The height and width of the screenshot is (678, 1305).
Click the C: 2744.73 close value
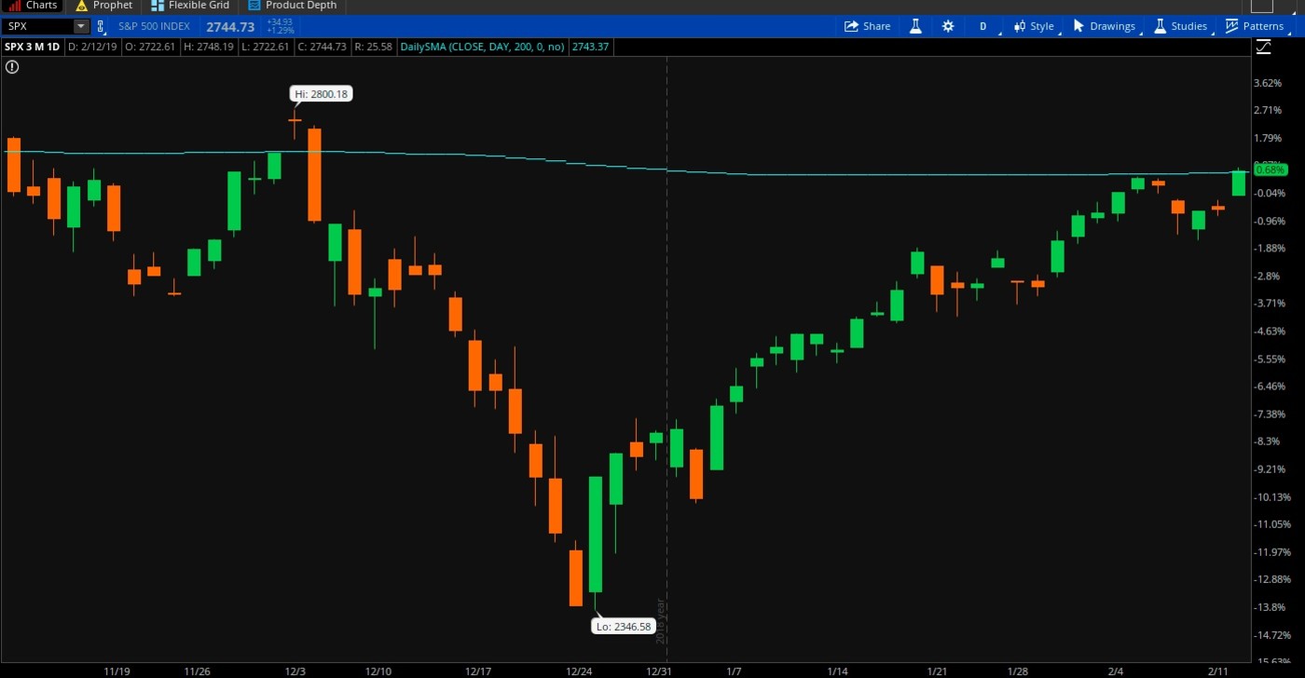pyautogui.click(x=323, y=47)
